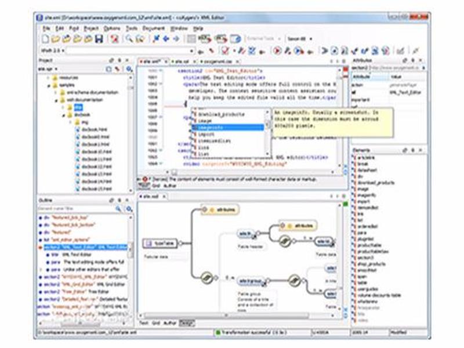Open the Document menu
The width and height of the screenshot is (464, 348).
click(x=154, y=28)
